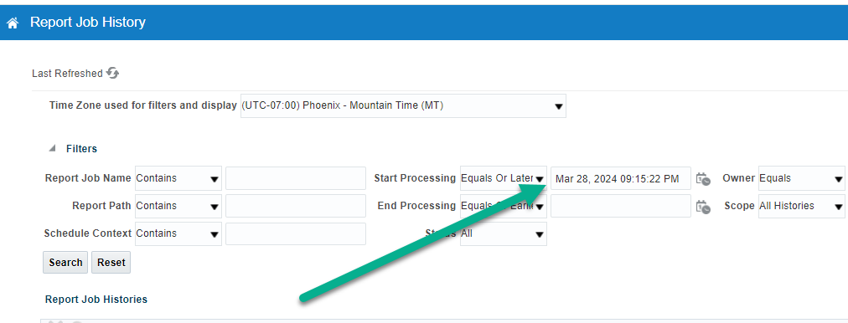Collapse the Filters section triangle
Viewport: 848px width, 323px height.
pos(52,149)
